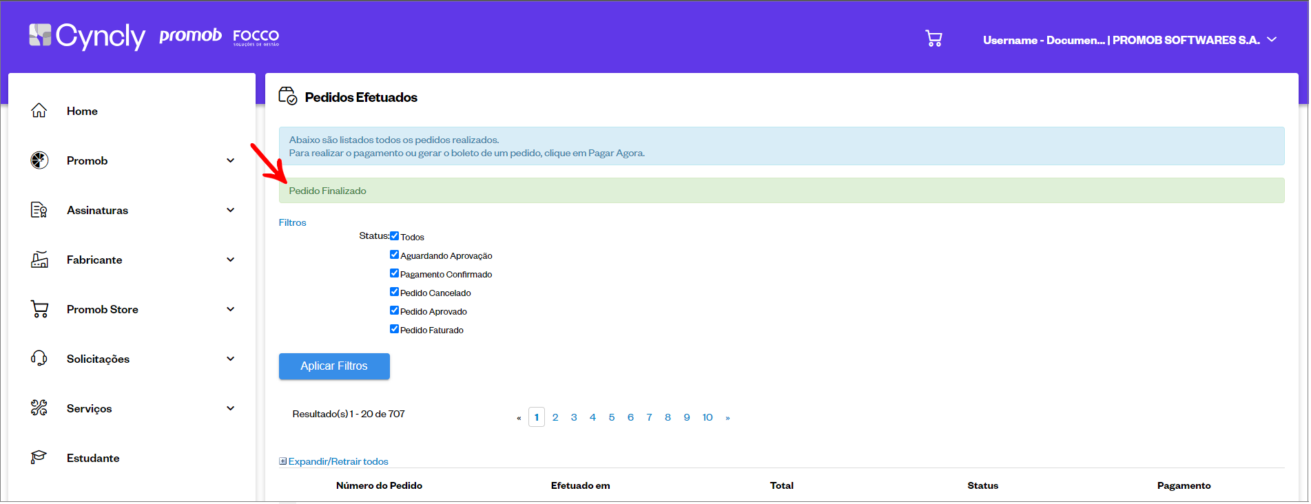This screenshot has width=1311, height=504.
Task: Go to results page 10
Action: coord(708,417)
